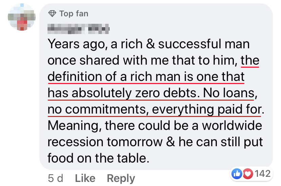The width and height of the screenshot is (281, 186).
Task: Open the blurred commenter name profile
Action: pos(78,29)
